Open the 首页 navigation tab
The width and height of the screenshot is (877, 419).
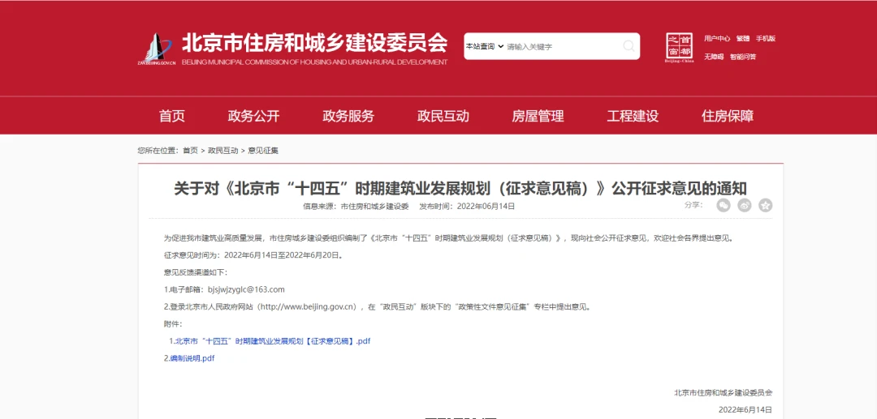[172, 116]
